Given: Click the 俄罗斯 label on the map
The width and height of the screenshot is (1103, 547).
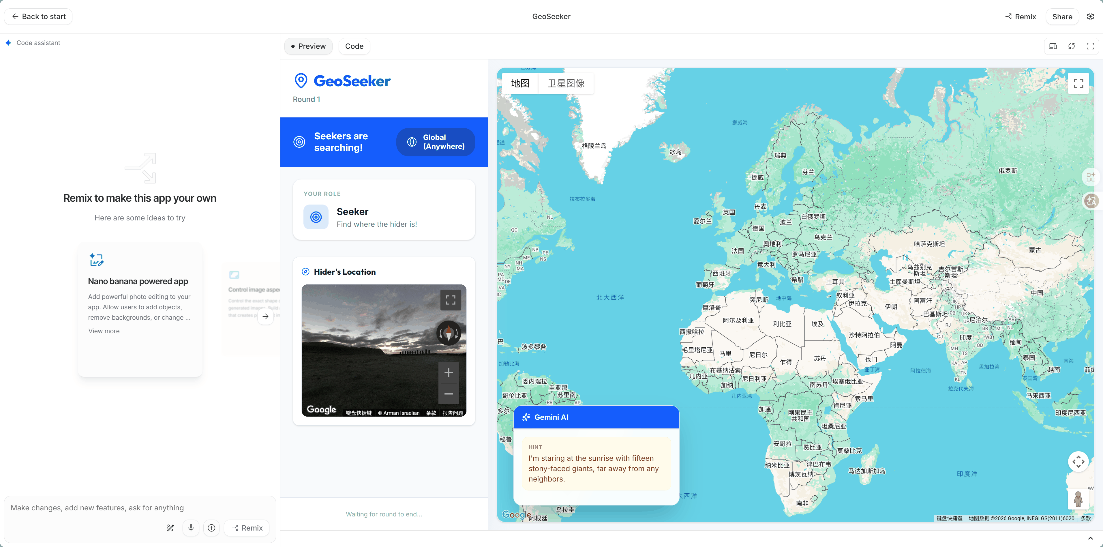Looking at the screenshot, I should [1008, 171].
